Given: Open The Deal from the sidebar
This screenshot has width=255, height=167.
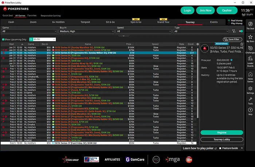Looking at the screenshot, I should pos(250,26).
